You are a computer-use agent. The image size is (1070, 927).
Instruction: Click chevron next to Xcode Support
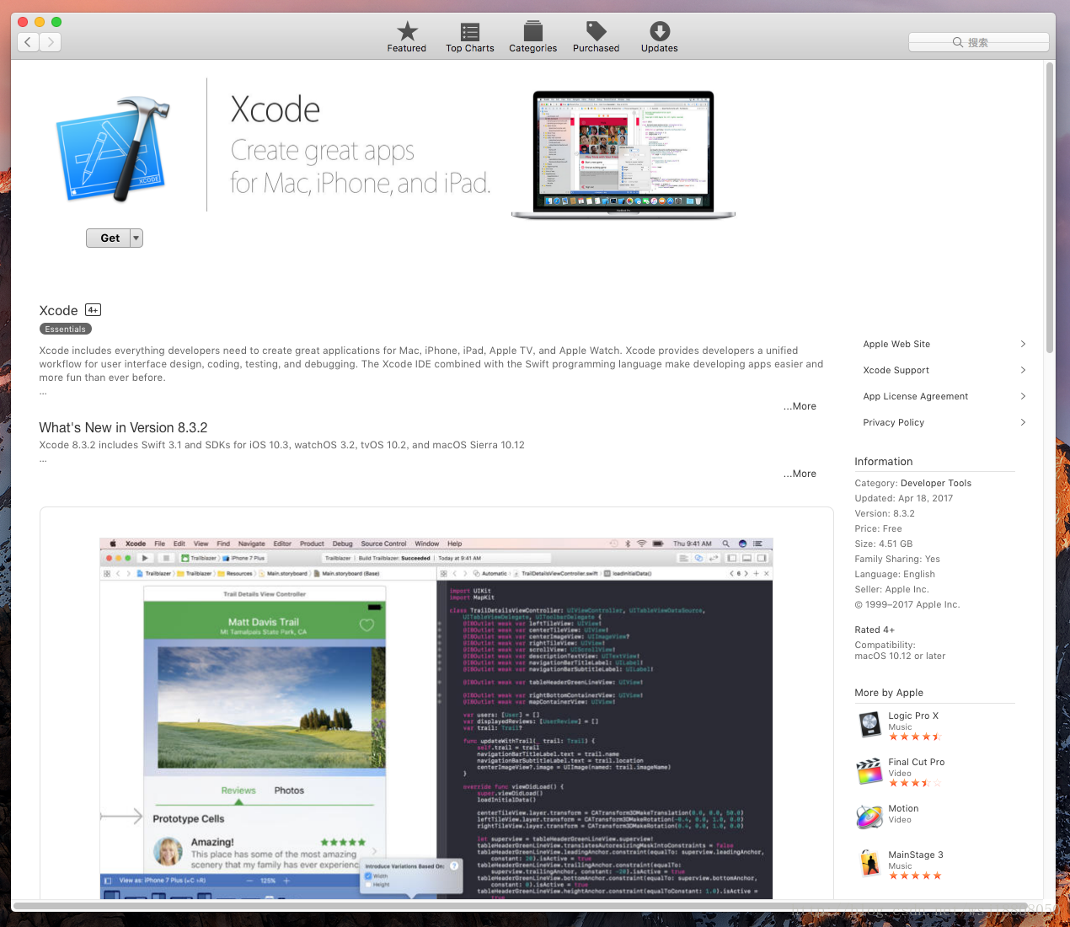point(1023,370)
